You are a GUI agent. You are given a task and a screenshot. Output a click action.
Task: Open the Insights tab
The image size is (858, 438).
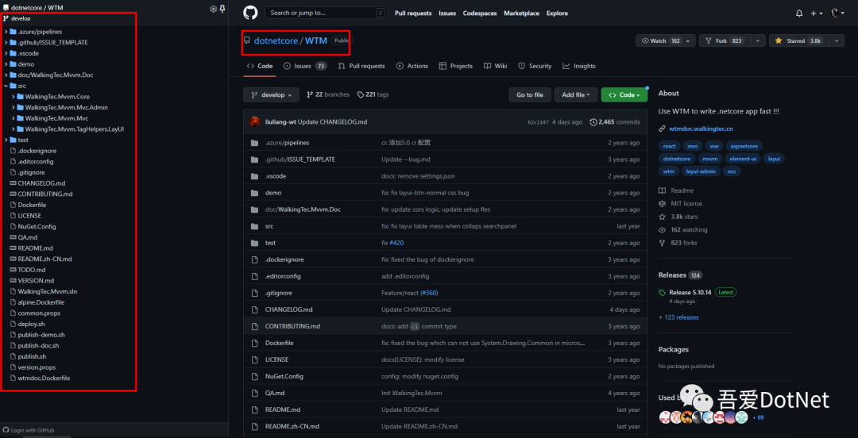point(579,66)
